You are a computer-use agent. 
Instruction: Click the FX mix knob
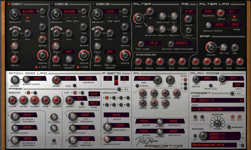point(158,80)
